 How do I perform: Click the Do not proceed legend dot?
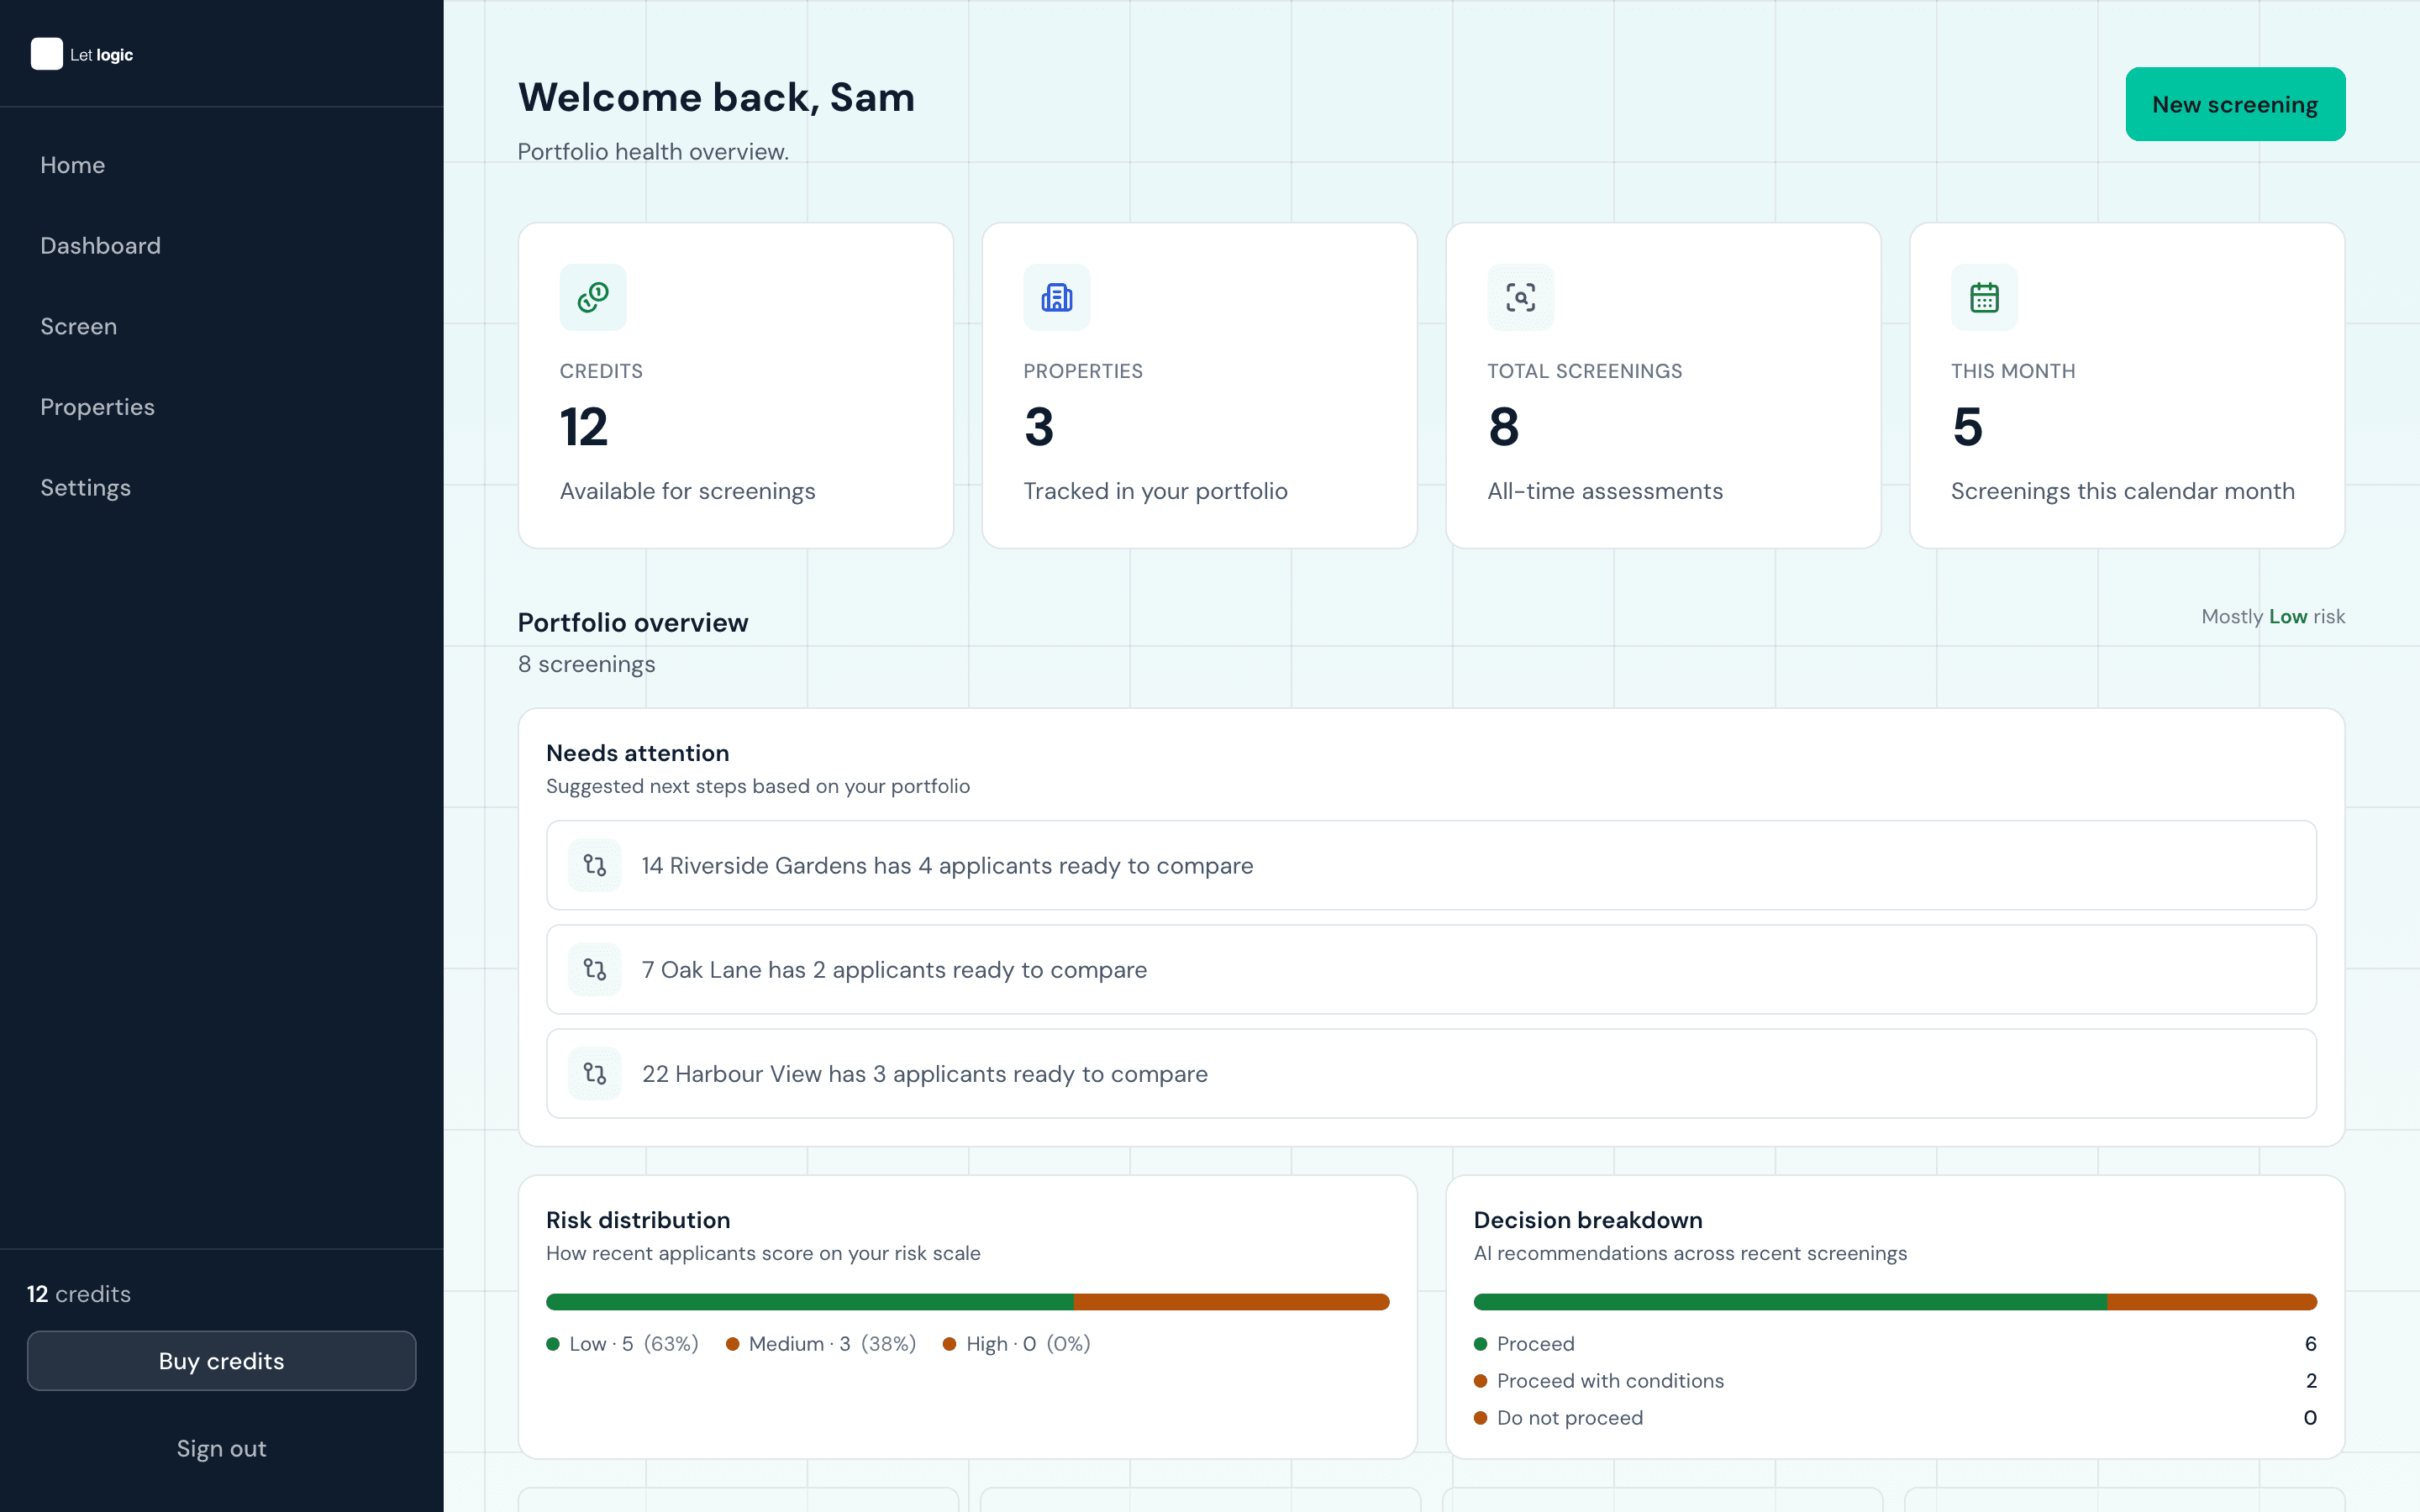click(1481, 1418)
